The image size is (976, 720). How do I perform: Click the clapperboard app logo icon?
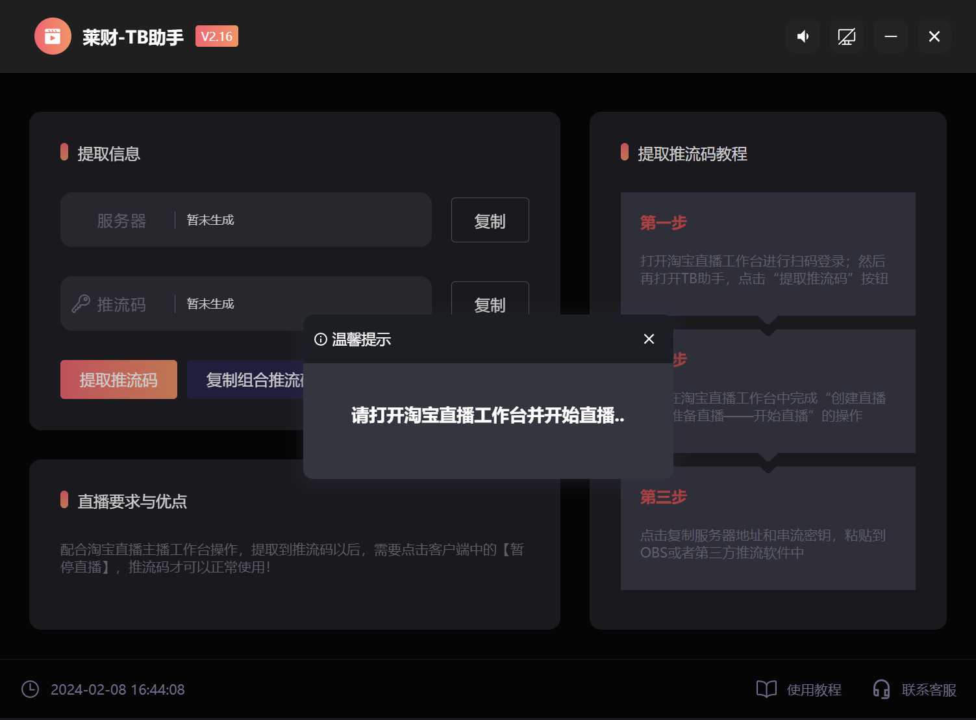53,36
